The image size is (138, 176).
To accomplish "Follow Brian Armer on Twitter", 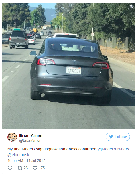I will point(118,137).
